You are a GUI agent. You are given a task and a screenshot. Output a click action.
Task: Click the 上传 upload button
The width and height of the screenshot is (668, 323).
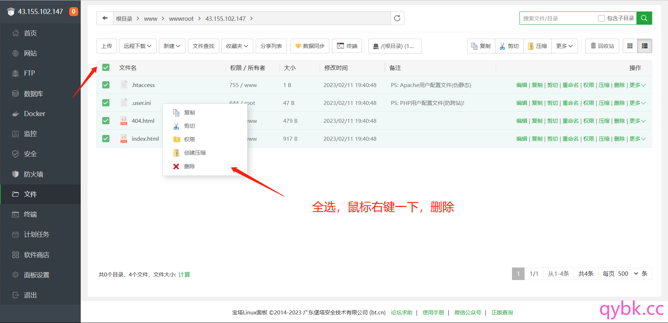[x=107, y=46]
